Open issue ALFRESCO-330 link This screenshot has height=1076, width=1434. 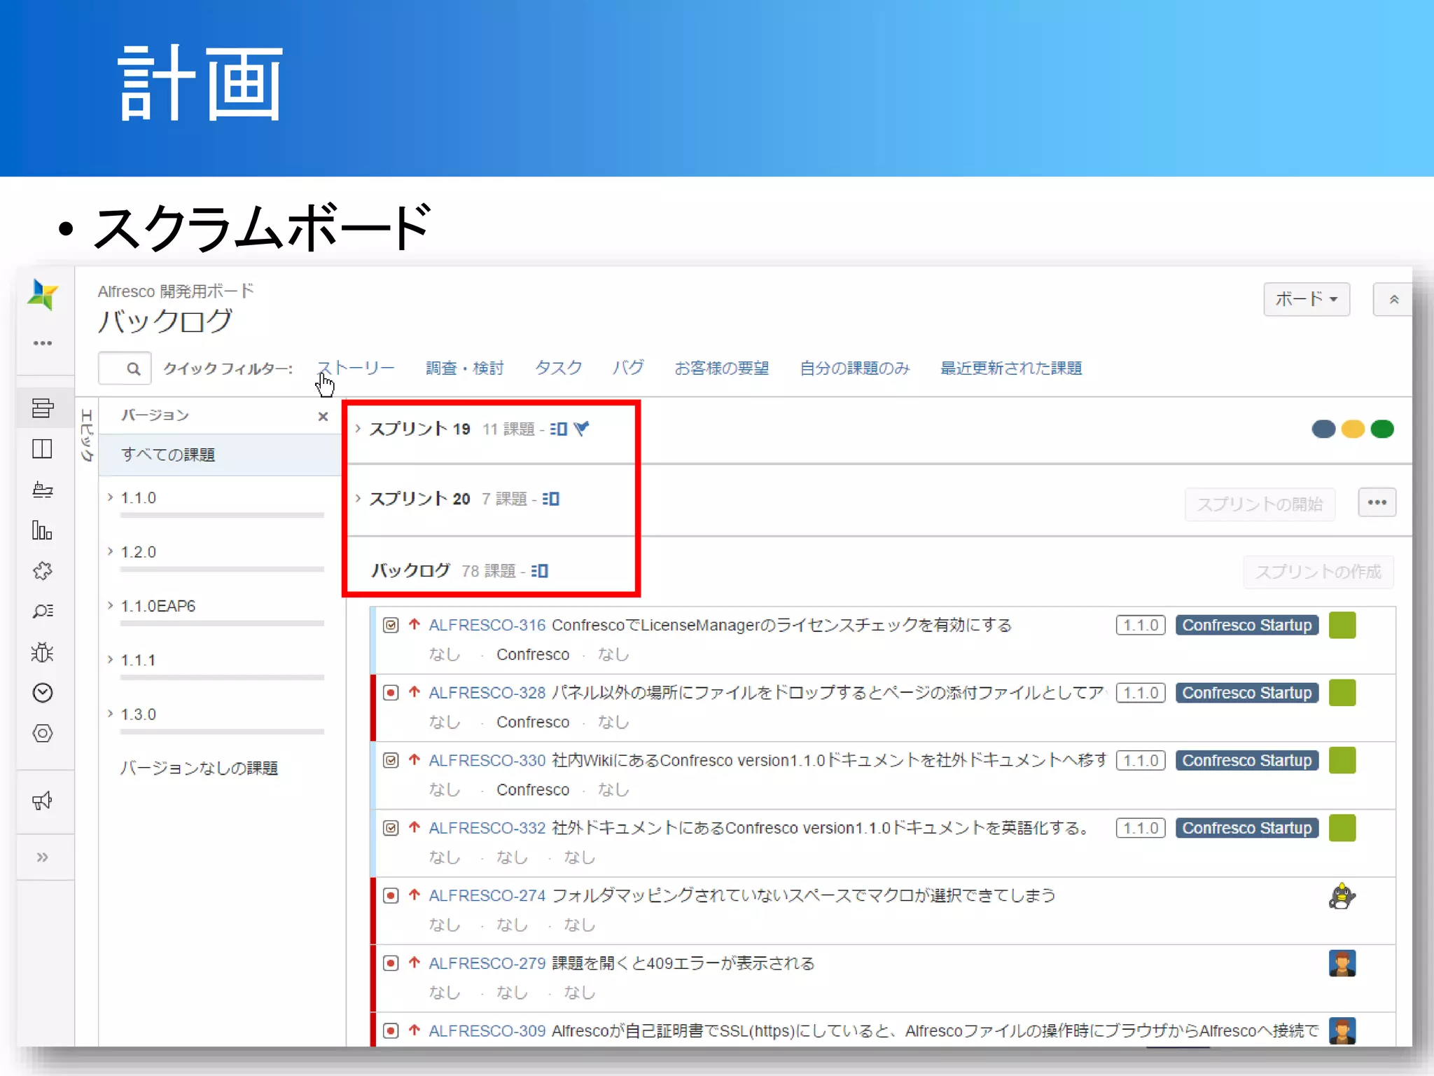[x=487, y=760]
